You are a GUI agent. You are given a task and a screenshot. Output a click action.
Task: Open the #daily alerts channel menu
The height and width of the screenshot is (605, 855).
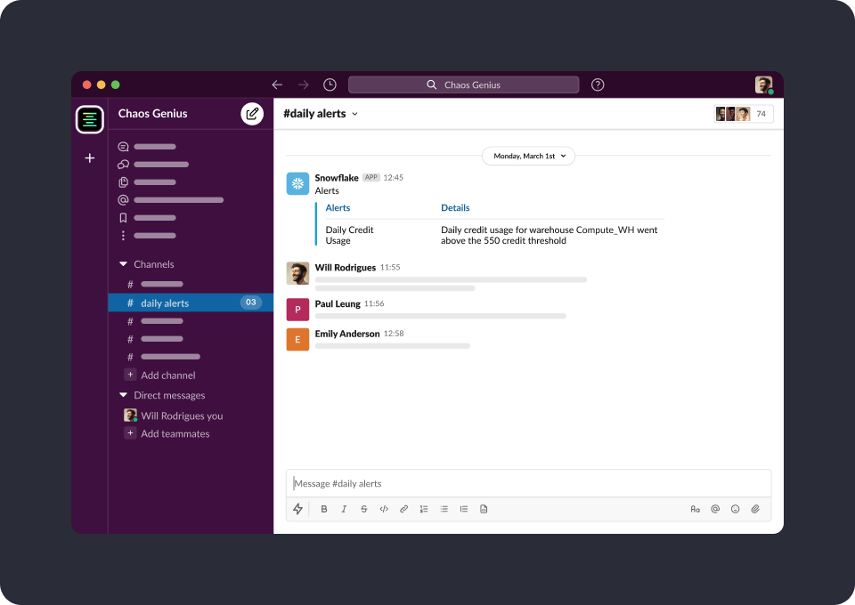tap(320, 114)
